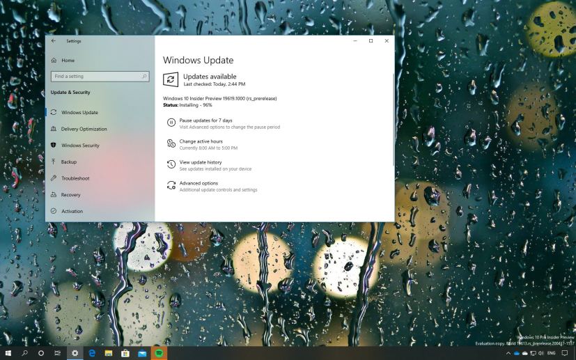Viewport: 576px width, 360px height.
Task: Click the Updates available refresh icon
Action: [x=171, y=79]
